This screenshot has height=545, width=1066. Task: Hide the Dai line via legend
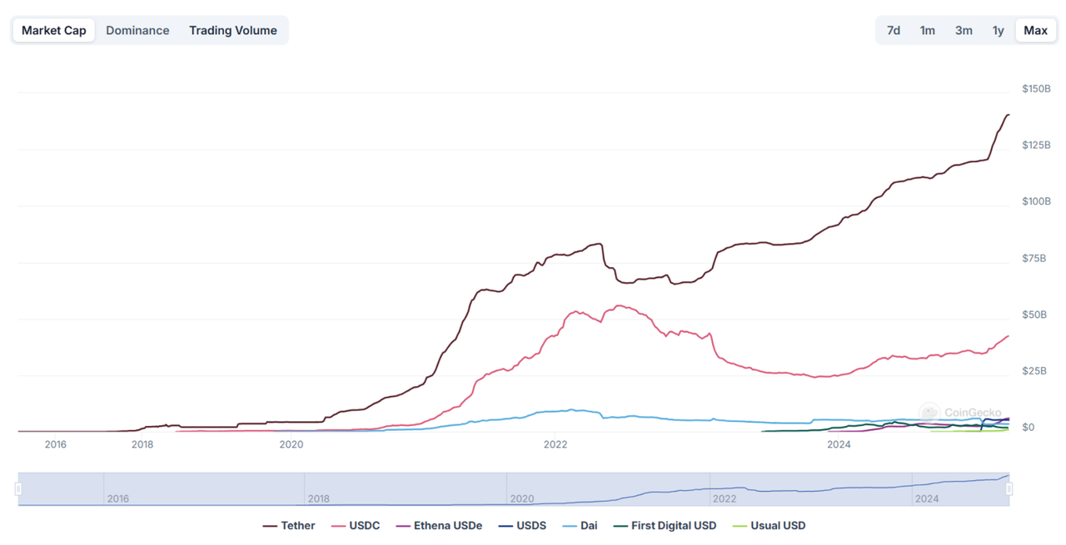(580, 526)
